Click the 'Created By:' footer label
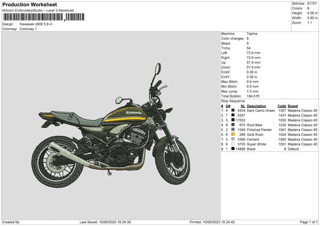 (x=11, y=222)
